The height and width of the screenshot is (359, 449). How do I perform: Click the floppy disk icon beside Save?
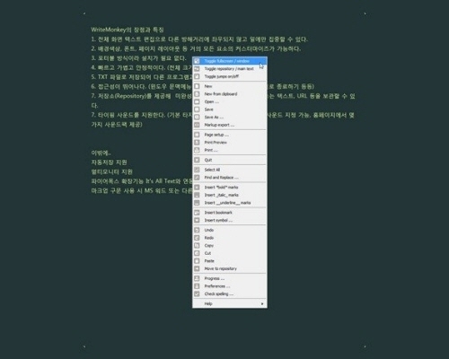point(197,109)
